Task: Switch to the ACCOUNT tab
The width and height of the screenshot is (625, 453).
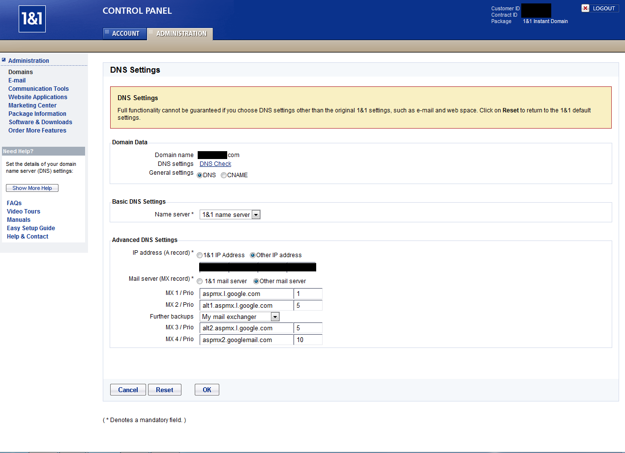Action: coord(124,33)
